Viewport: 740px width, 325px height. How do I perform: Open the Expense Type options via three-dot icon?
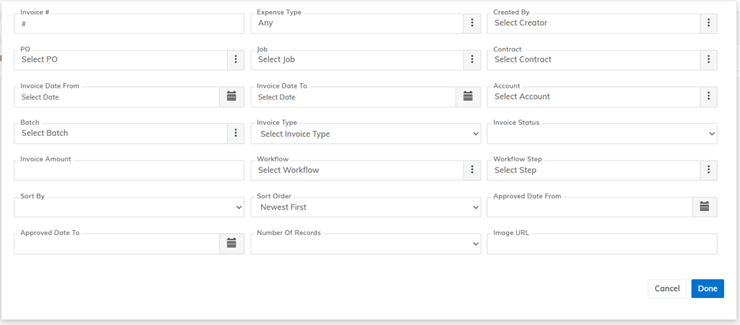(472, 23)
